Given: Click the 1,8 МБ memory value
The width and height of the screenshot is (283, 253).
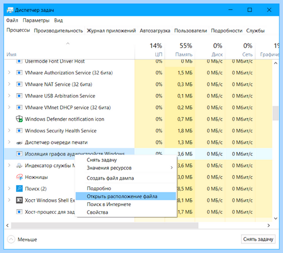Looking at the screenshot, I should 185,131.
